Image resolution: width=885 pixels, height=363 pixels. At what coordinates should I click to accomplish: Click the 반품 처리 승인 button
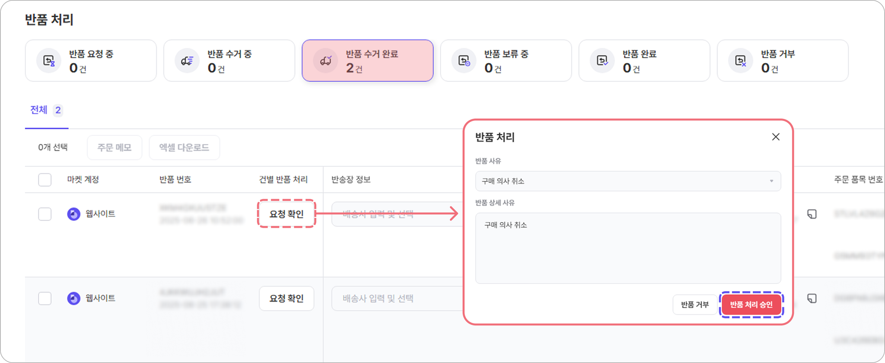tap(751, 305)
